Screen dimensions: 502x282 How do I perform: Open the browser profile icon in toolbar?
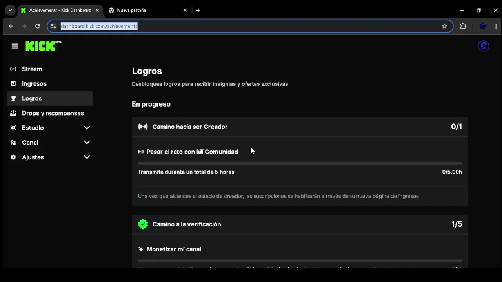click(x=483, y=26)
